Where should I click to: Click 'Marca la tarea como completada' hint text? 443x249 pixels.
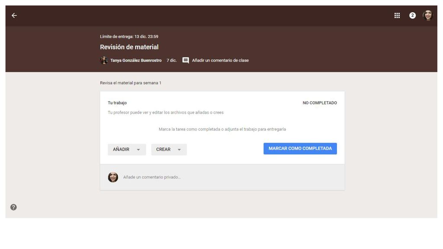(x=222, y=129)
